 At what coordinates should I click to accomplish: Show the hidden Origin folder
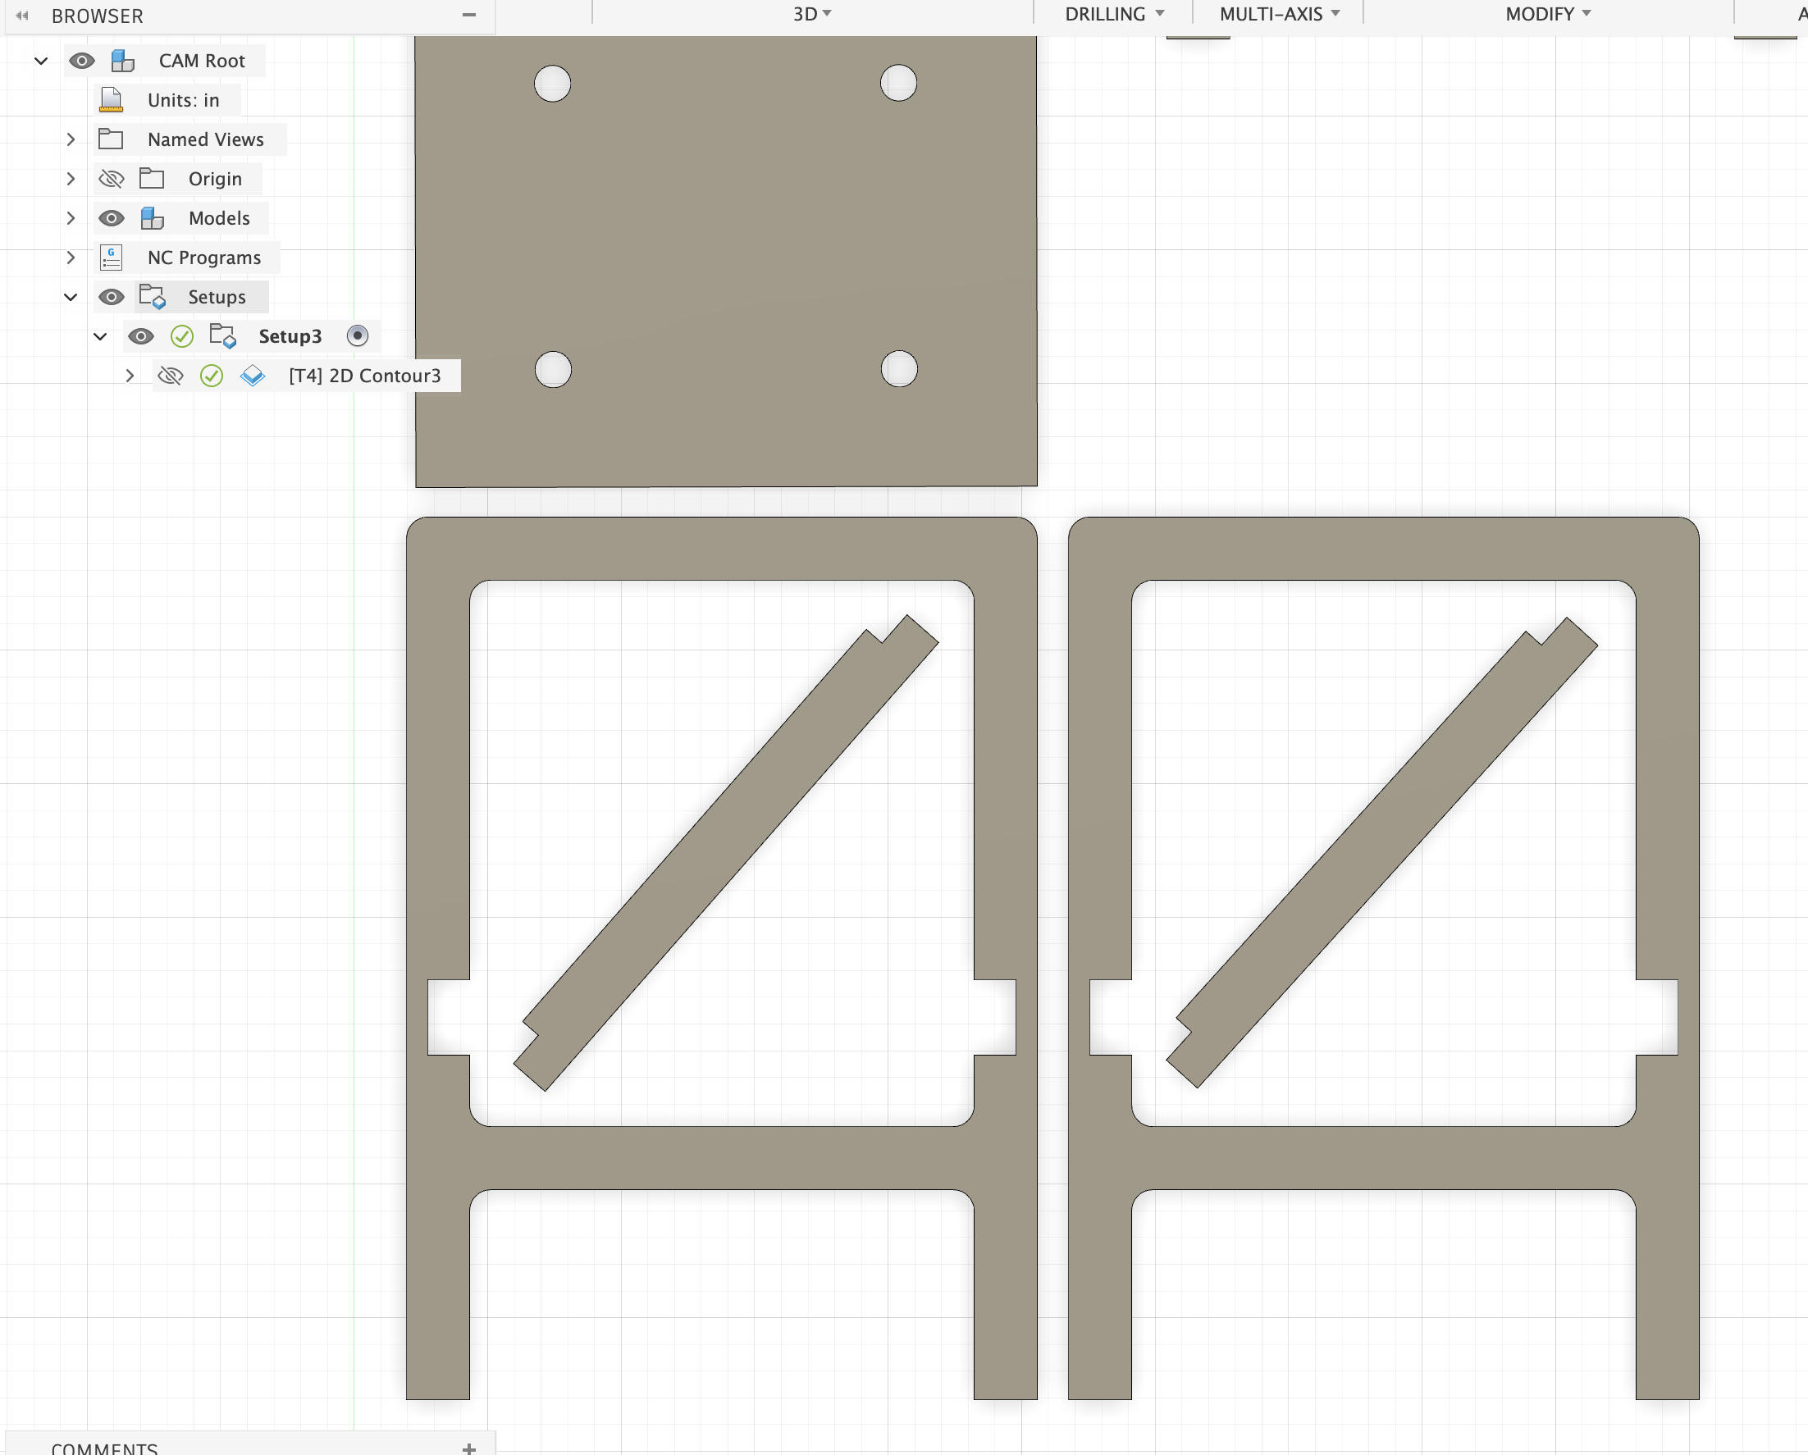tap(111, 179)
